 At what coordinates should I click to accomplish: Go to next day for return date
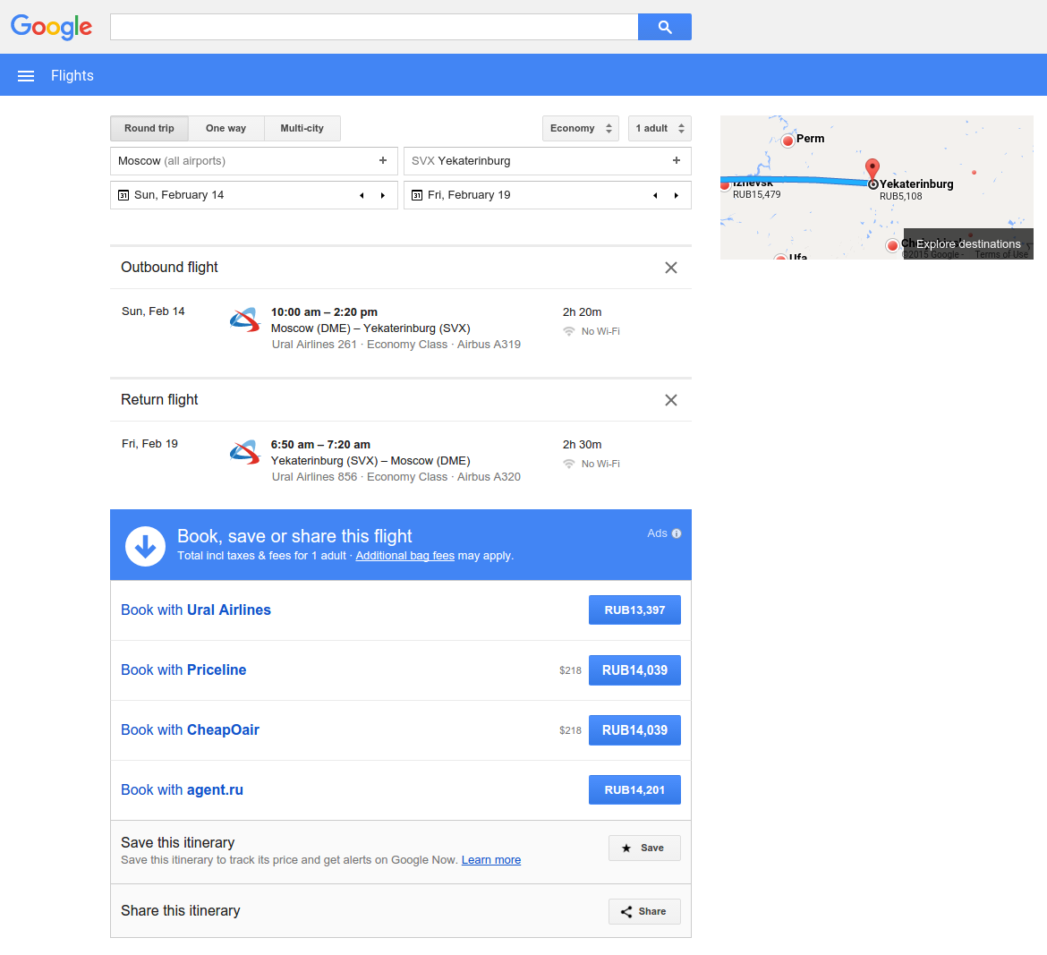pyautogui.click(x=677, y=195)
